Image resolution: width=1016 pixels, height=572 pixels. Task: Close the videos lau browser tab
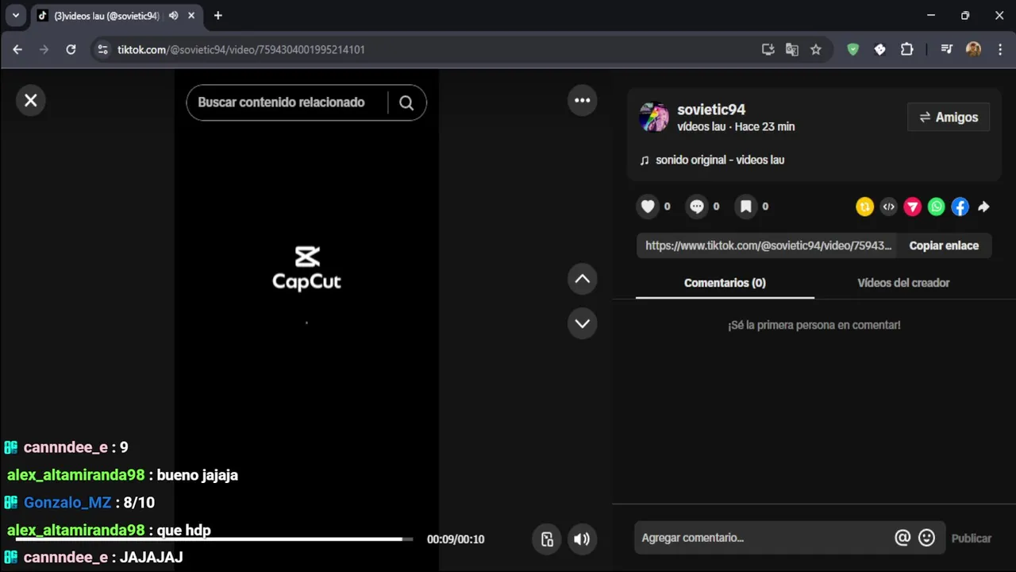coord(191,16)
